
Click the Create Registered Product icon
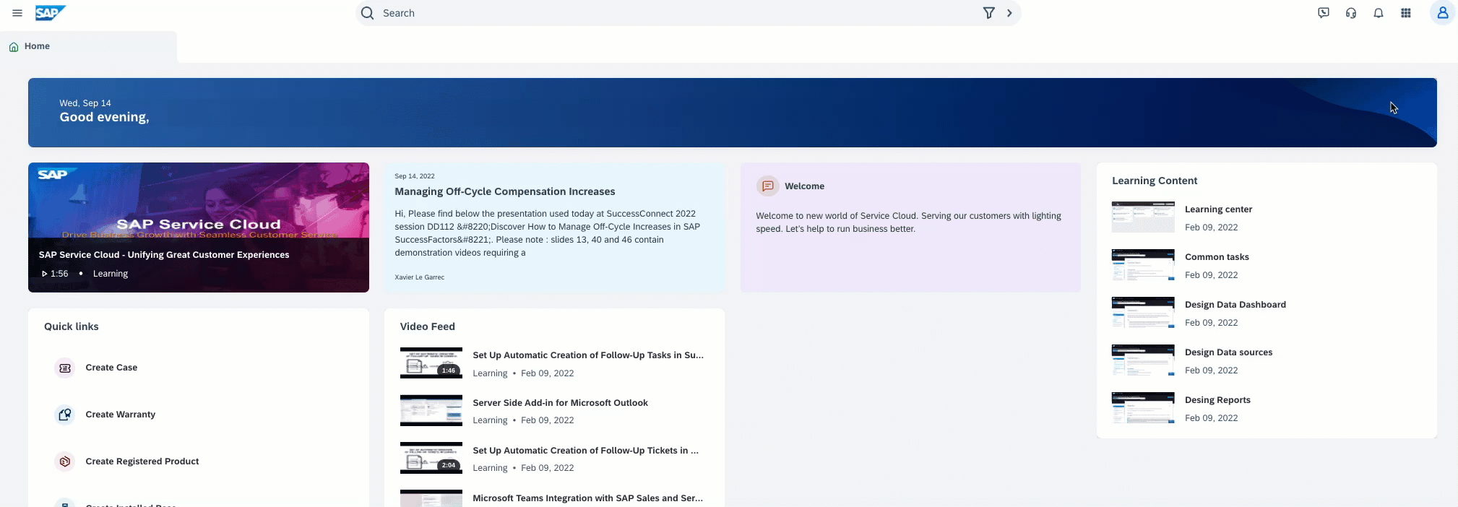click(65, 462)
